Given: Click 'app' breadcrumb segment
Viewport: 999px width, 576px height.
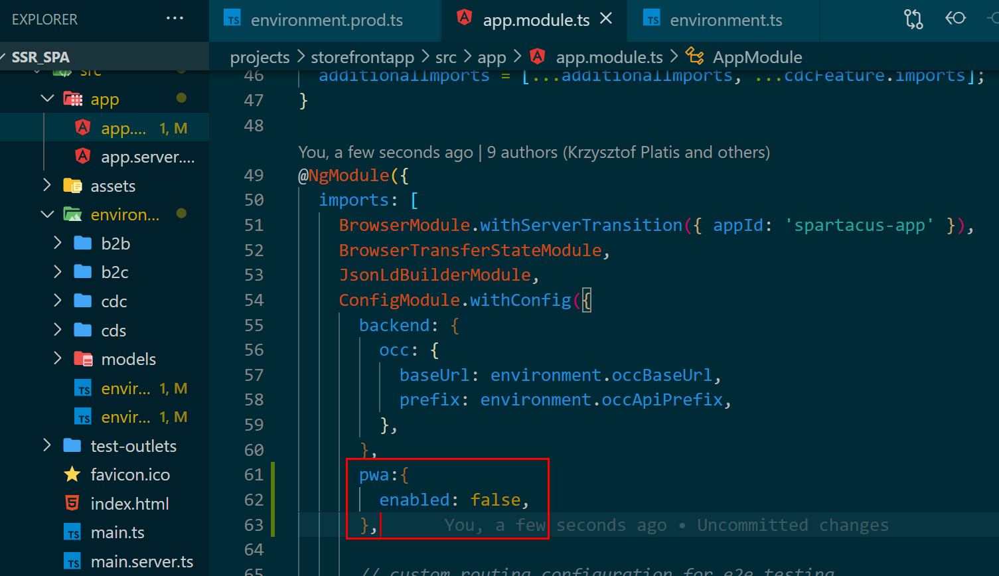Looking at the screenshot, I should tap(492, 58).
